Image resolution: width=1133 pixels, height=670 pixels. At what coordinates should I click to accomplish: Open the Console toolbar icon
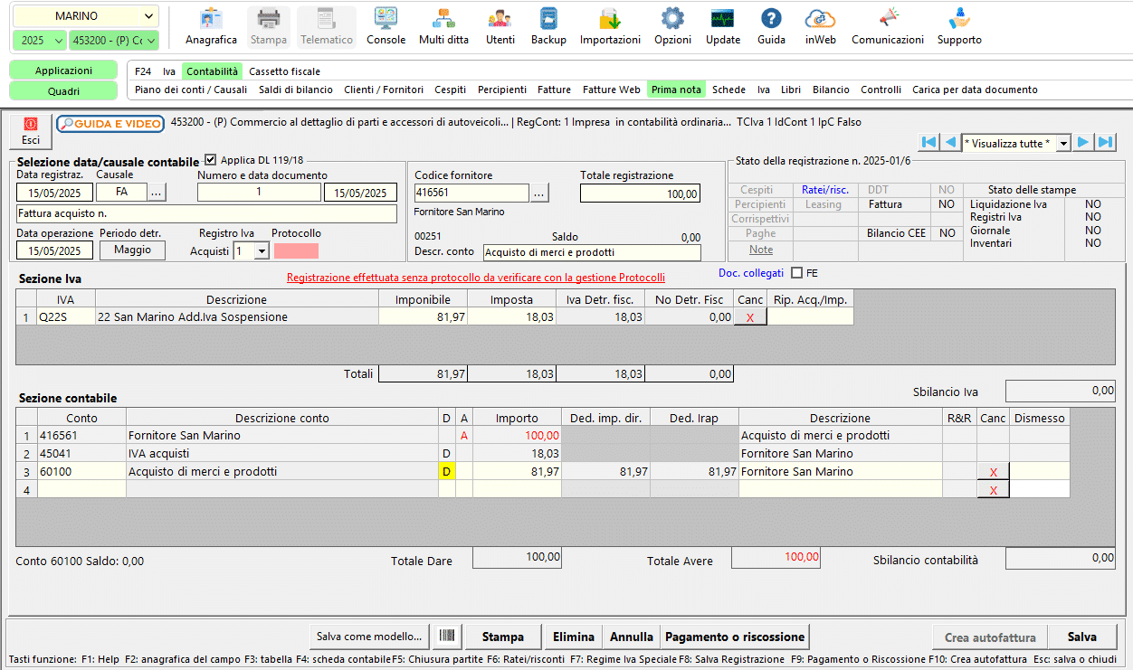386,27
